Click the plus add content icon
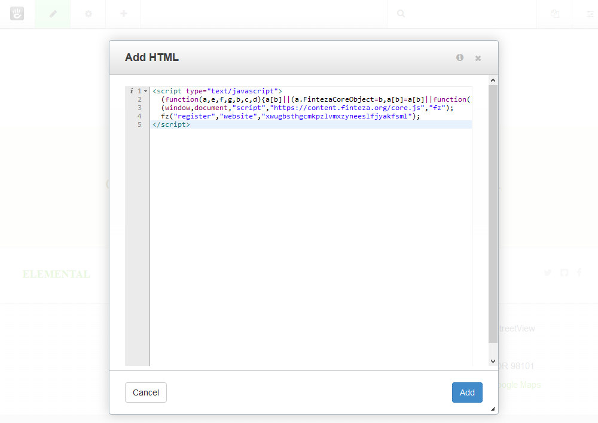Screen dimensions: 598x423 [123, 14]
